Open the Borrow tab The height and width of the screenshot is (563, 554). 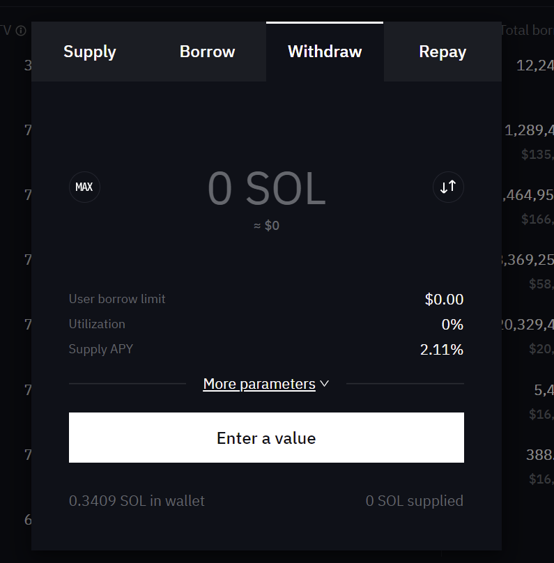207,52
